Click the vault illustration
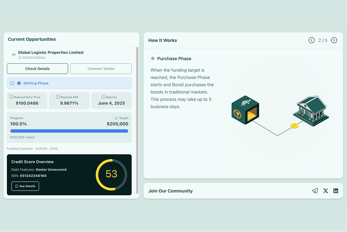Image resolution: width=347 pixels, height=232 pixels. tap(245, 110)
